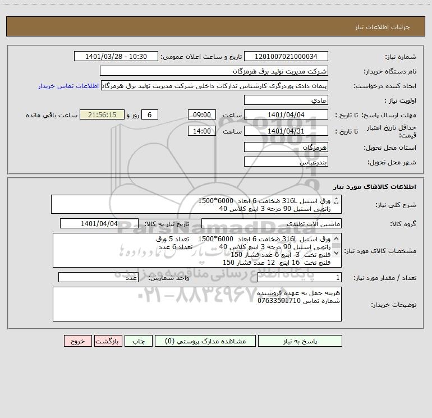432x418 pixels.
Task: Click the countdown timer 21:56:15
Action: [102, 115]
